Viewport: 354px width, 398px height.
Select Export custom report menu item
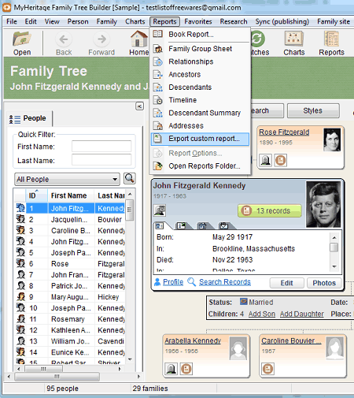coord(200,139)
